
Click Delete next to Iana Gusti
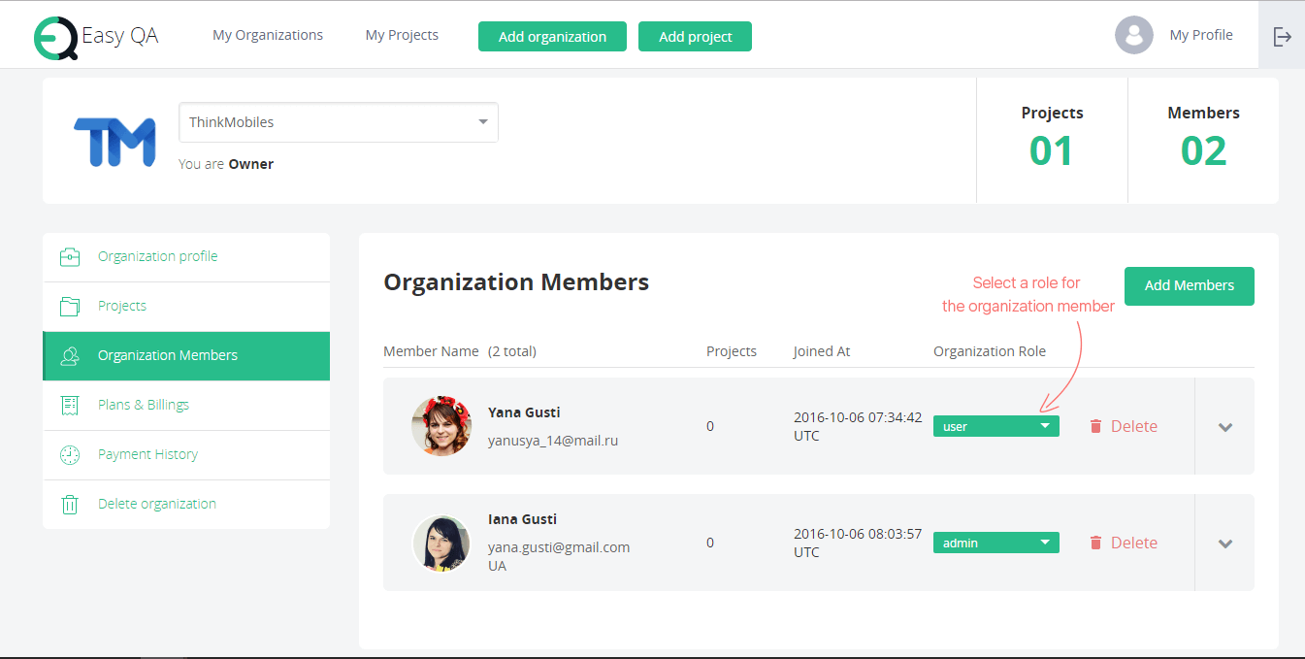[x=1133, y=542]
